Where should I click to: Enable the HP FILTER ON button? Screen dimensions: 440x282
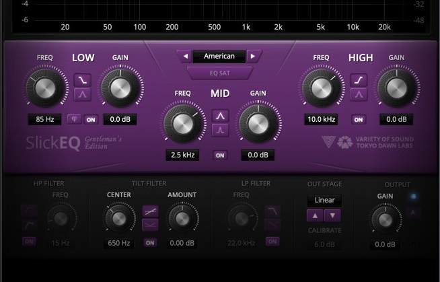pos(29,242)
